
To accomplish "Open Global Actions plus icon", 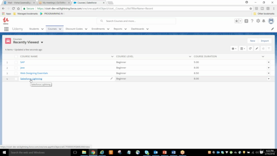I will [246, 21].
